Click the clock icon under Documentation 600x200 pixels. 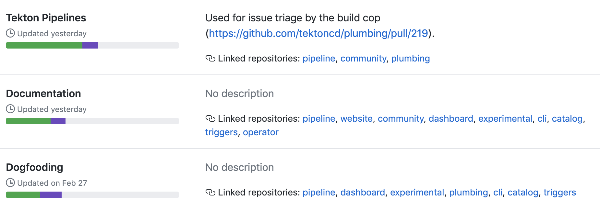pyautogui.click(x=10, y=109)
